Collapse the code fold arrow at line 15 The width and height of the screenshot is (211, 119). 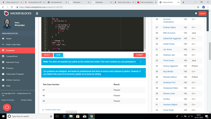47,23
